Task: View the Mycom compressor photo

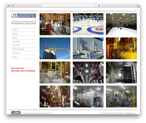Action: (x=55, y=72)
